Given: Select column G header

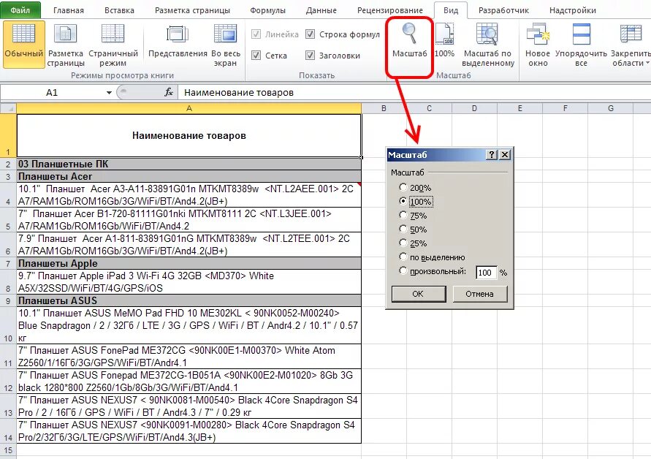Looking at the screenshot, I should (610, 108).
